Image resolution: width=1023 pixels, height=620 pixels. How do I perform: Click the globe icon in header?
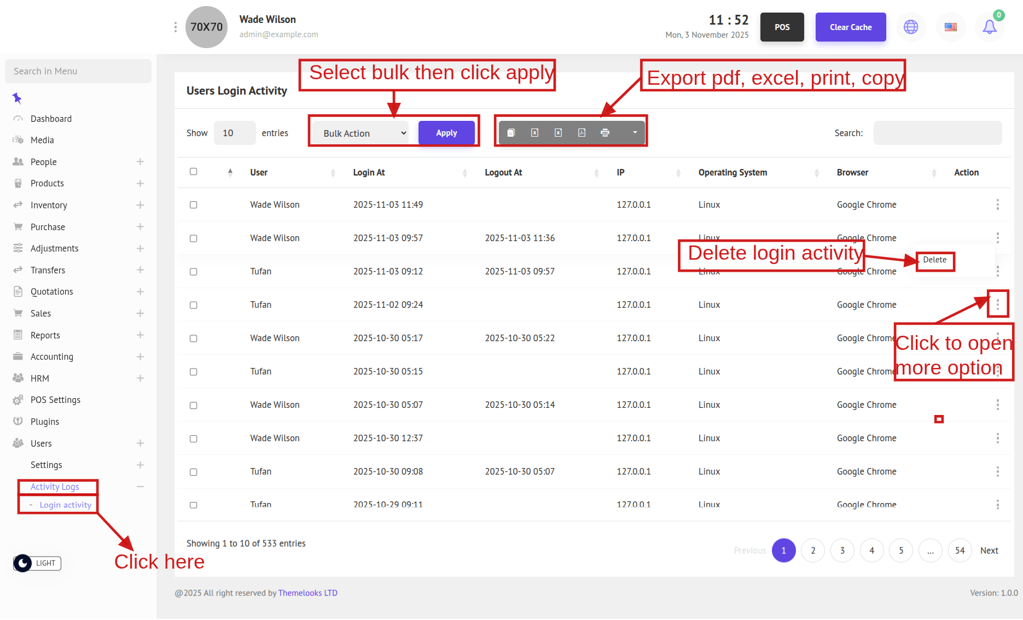pyautogui.click(x=911, y=27)
